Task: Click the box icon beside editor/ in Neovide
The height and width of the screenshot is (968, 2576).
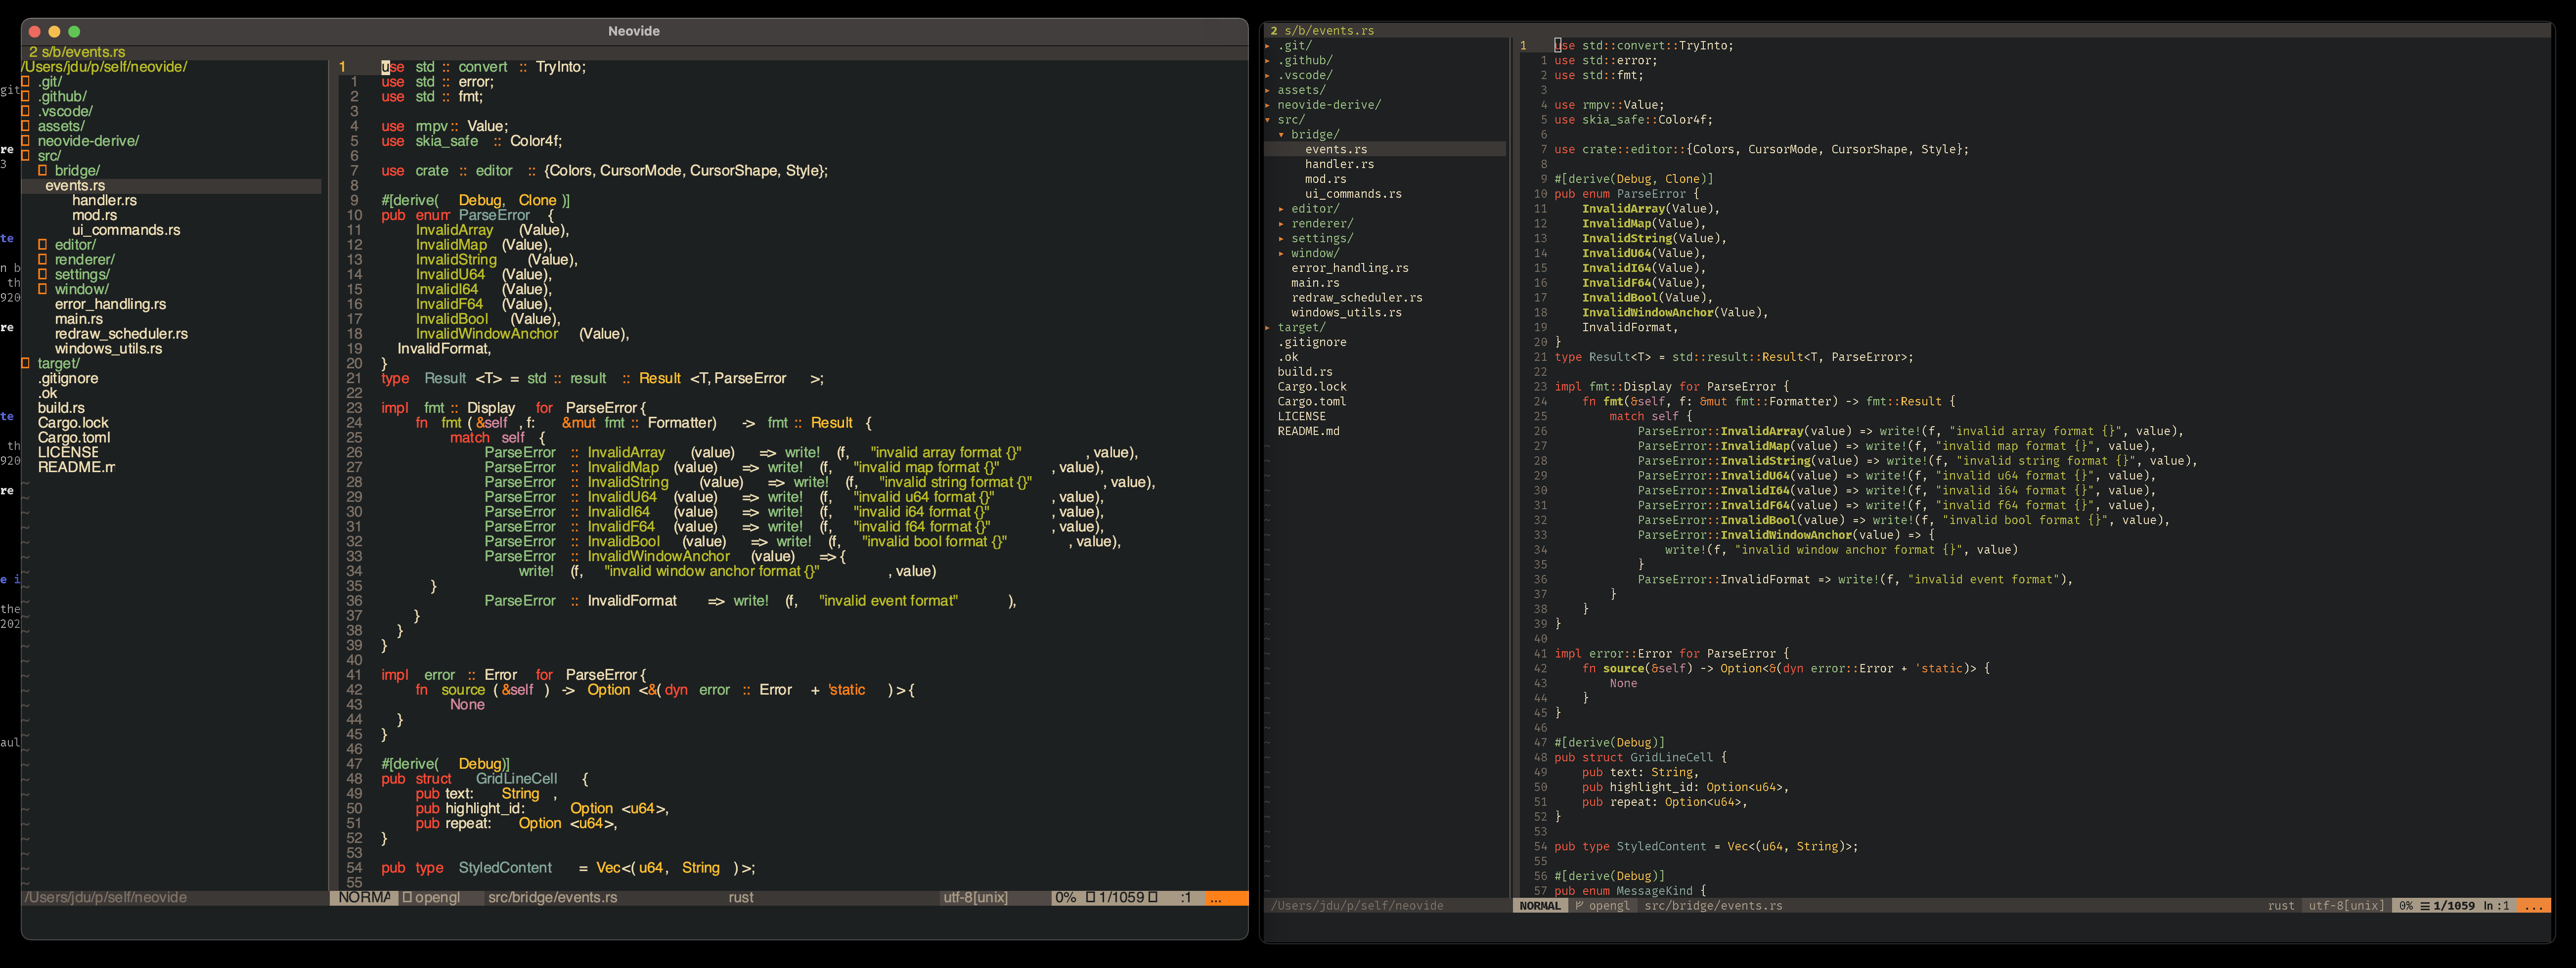Action: pyautogui.click(x=43, y=245)
